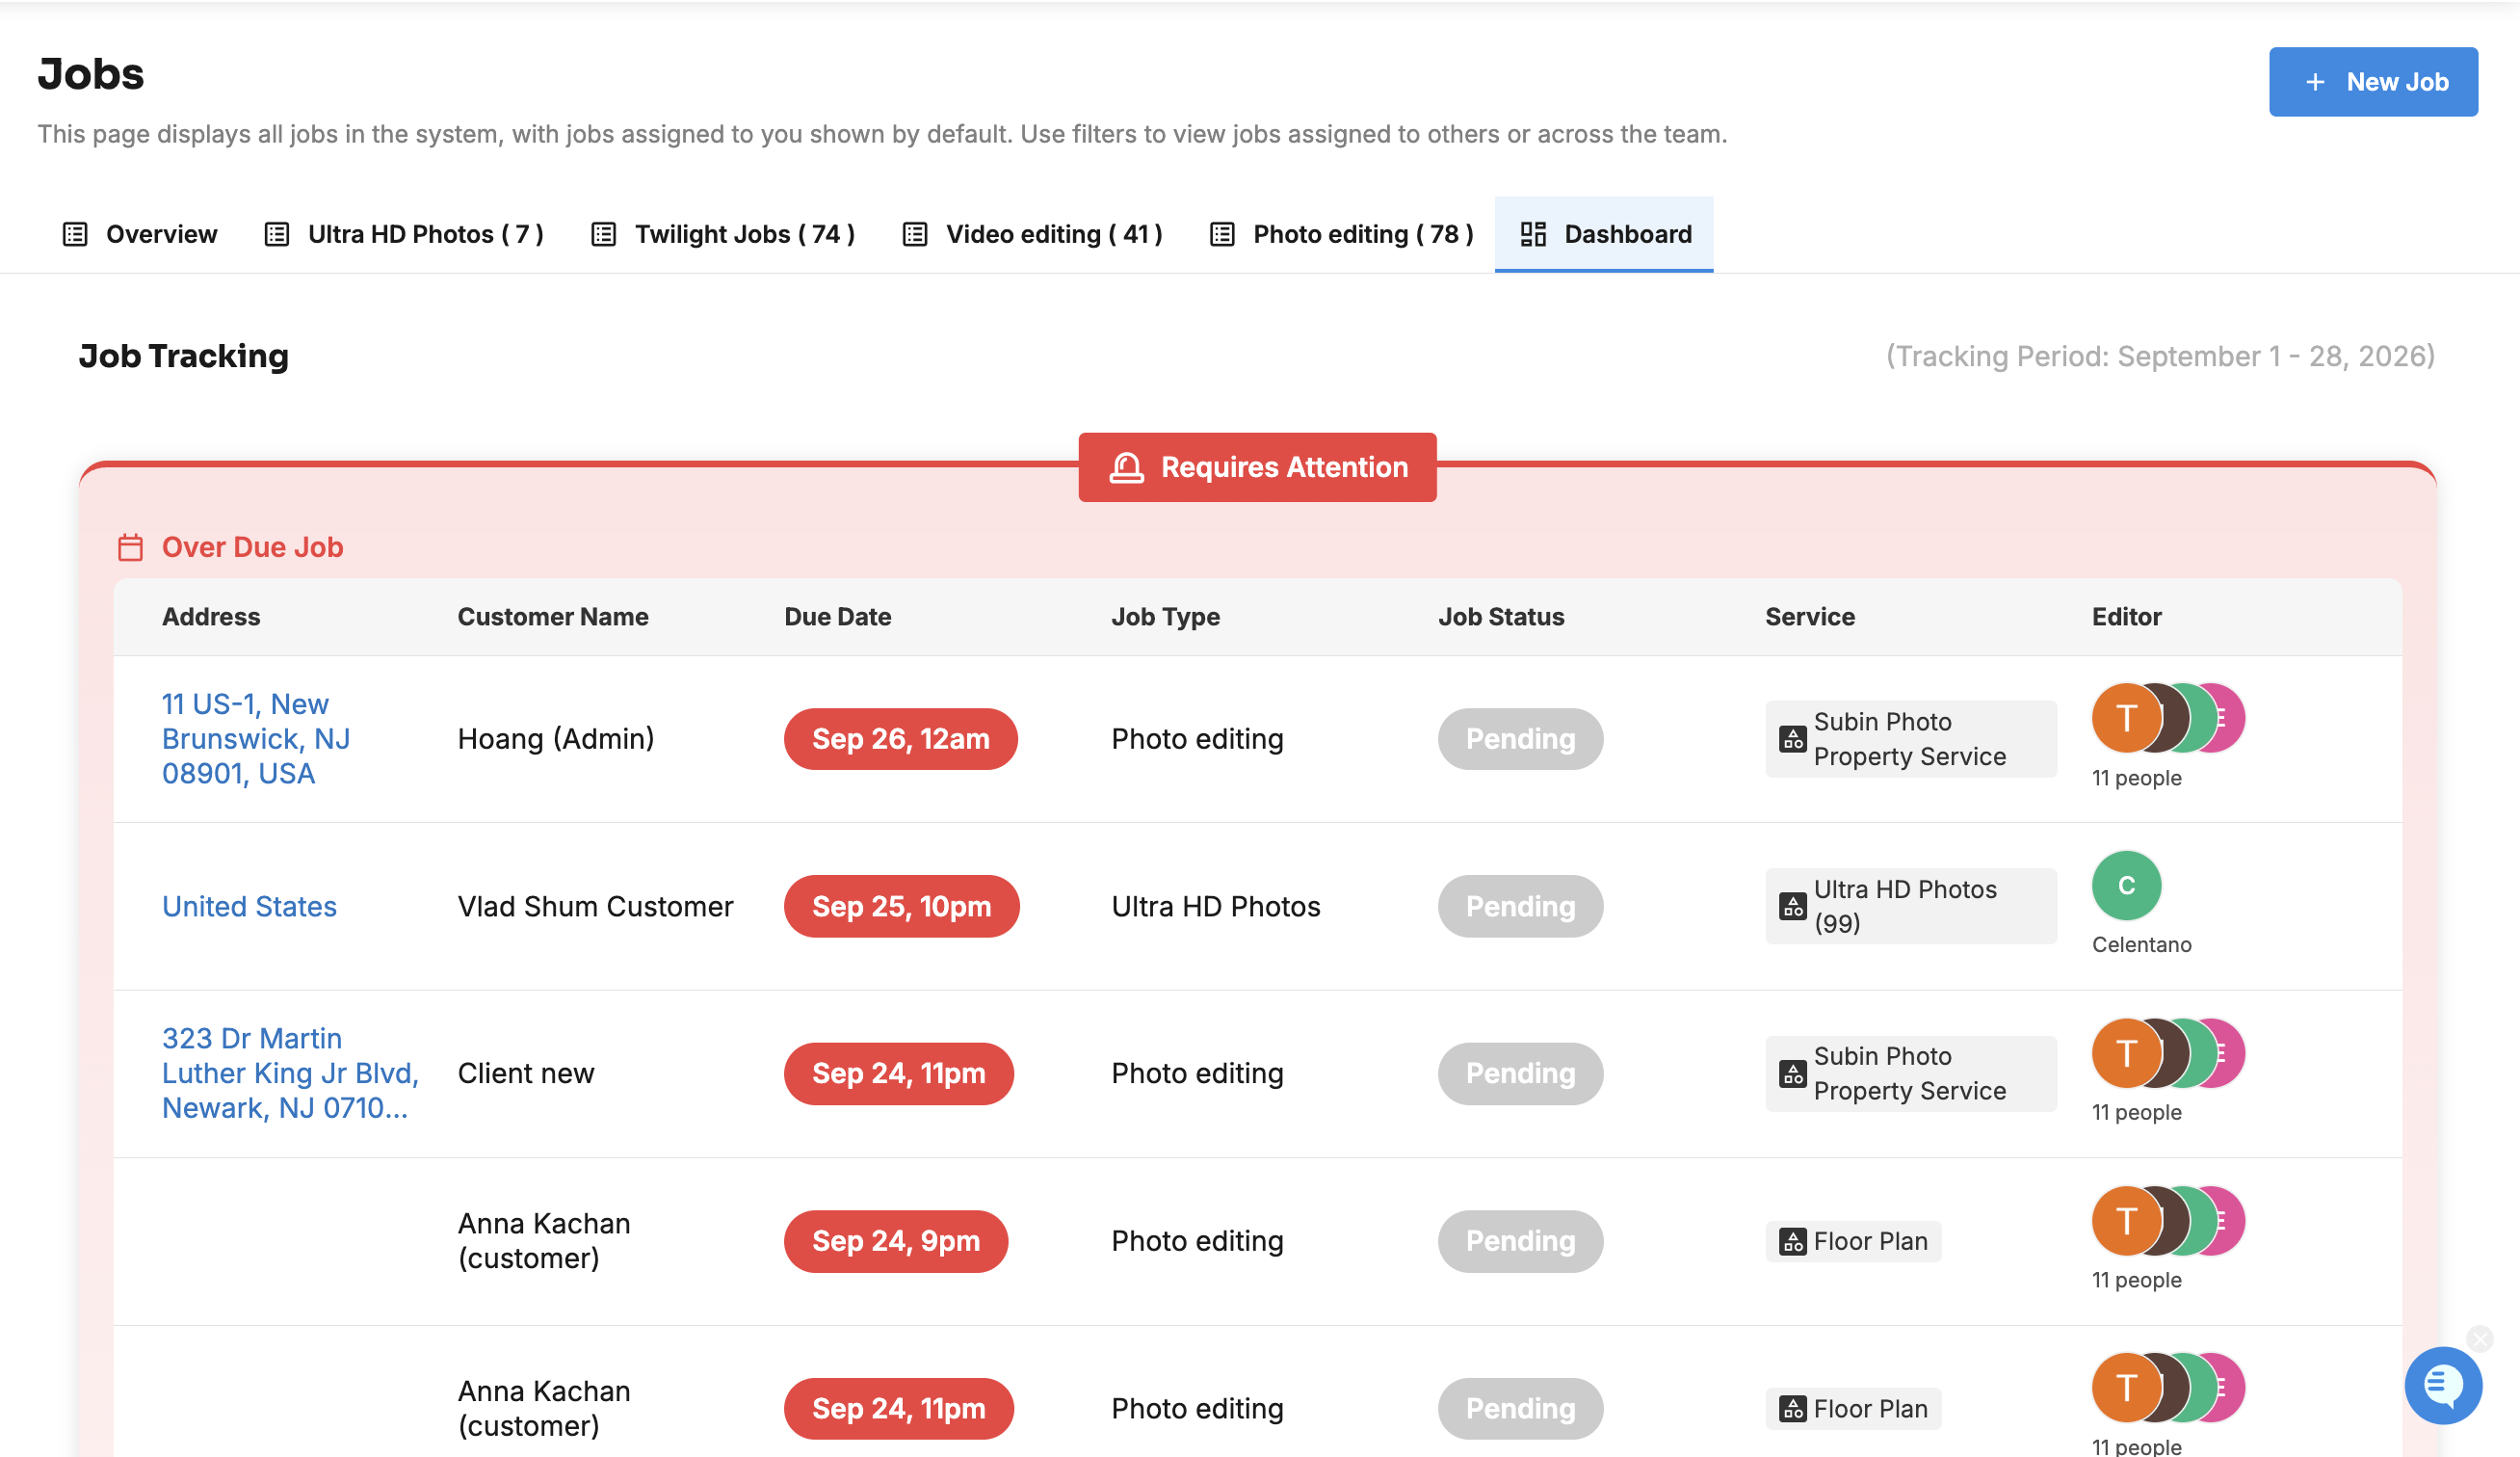Click customer name Hoang (Admin)
Image resolution: width=2520 pixels, height=1457 pixels.
coord(556,739)
